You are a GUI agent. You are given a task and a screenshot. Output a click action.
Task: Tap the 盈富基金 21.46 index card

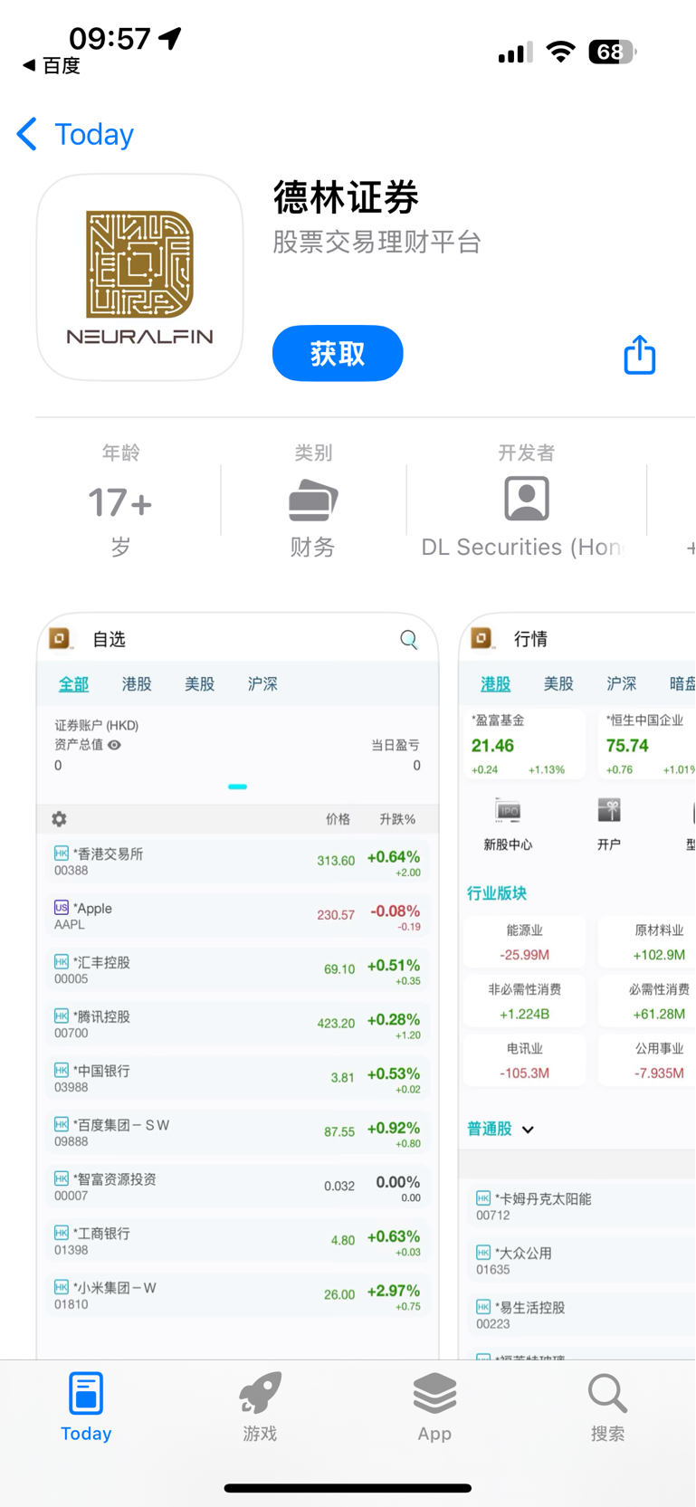tap(524, 745)
